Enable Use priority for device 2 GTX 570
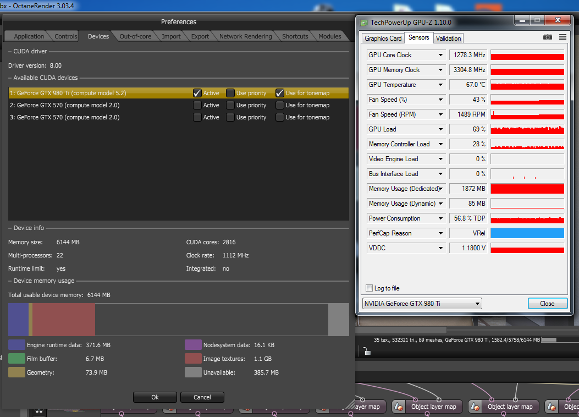This screenshot has width=579, height=417. pos(230,105)
